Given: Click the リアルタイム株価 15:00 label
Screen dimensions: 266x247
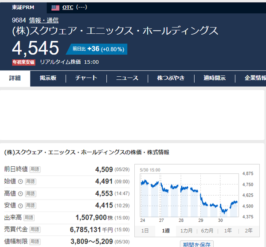Looking at the screenshot, I should coord(69,62).
